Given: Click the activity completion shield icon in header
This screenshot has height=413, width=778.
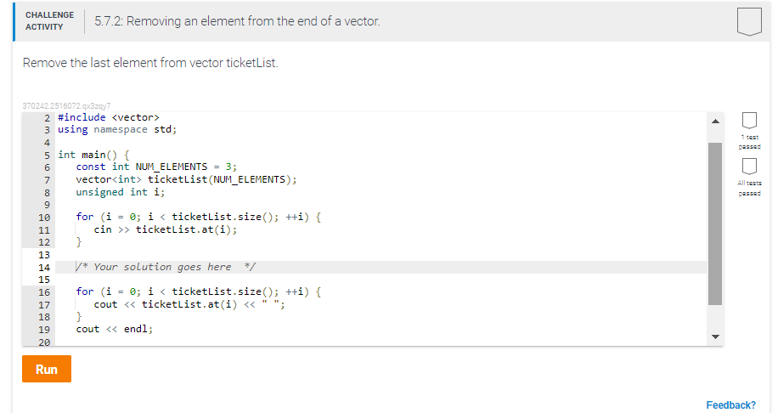Looking at the screenshot, I should point(748,21).
